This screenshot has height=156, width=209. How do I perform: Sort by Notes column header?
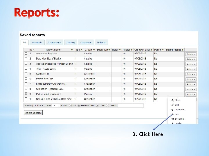click(116, 50)
